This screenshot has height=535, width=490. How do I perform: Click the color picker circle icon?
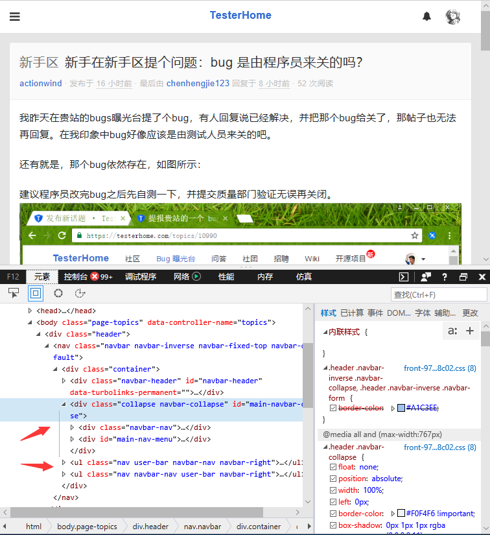(58, 293)
